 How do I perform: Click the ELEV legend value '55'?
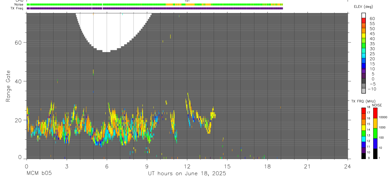coord(372,23)
